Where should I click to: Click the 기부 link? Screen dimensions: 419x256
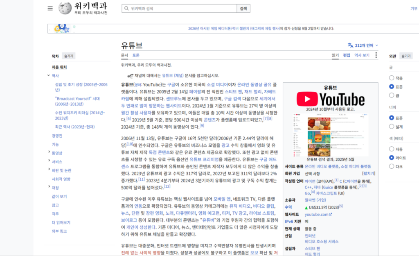tap(414, 9)
